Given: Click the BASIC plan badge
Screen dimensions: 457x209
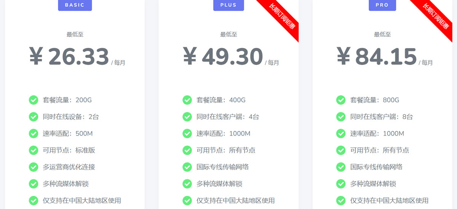Looking at the screenshot, I should point(75,5).
